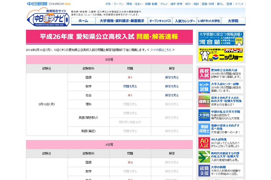Open 住まい in the top menu

pyautogui.click(x=138, y=4)
